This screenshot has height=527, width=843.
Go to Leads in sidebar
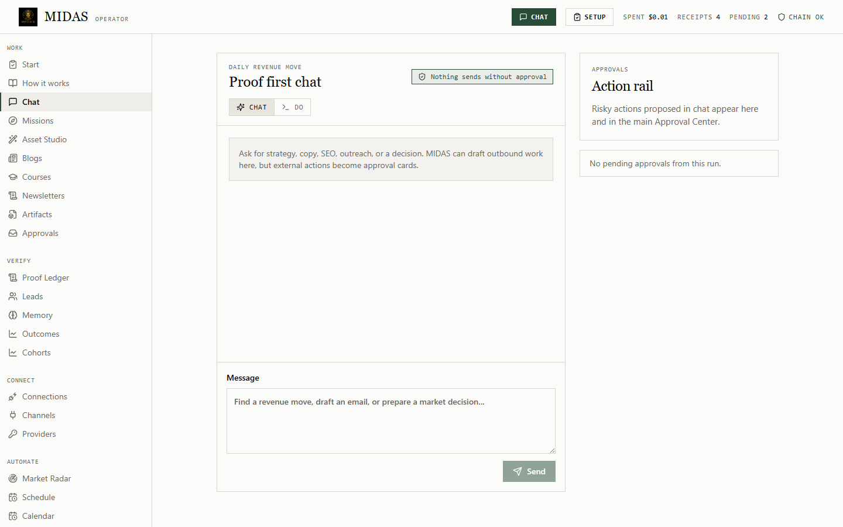76,296
